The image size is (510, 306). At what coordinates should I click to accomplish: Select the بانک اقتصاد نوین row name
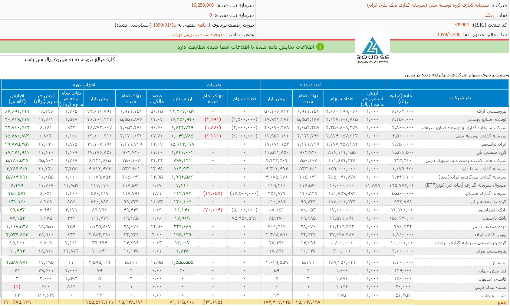[x=491, y=210]
